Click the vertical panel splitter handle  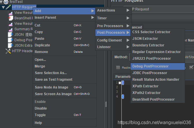point(106,103)
